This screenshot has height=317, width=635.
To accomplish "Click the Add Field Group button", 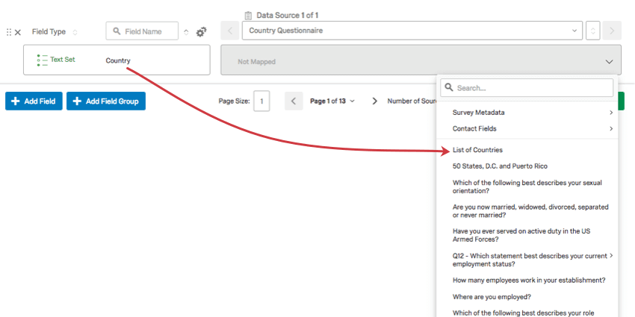I will (105, 101).
